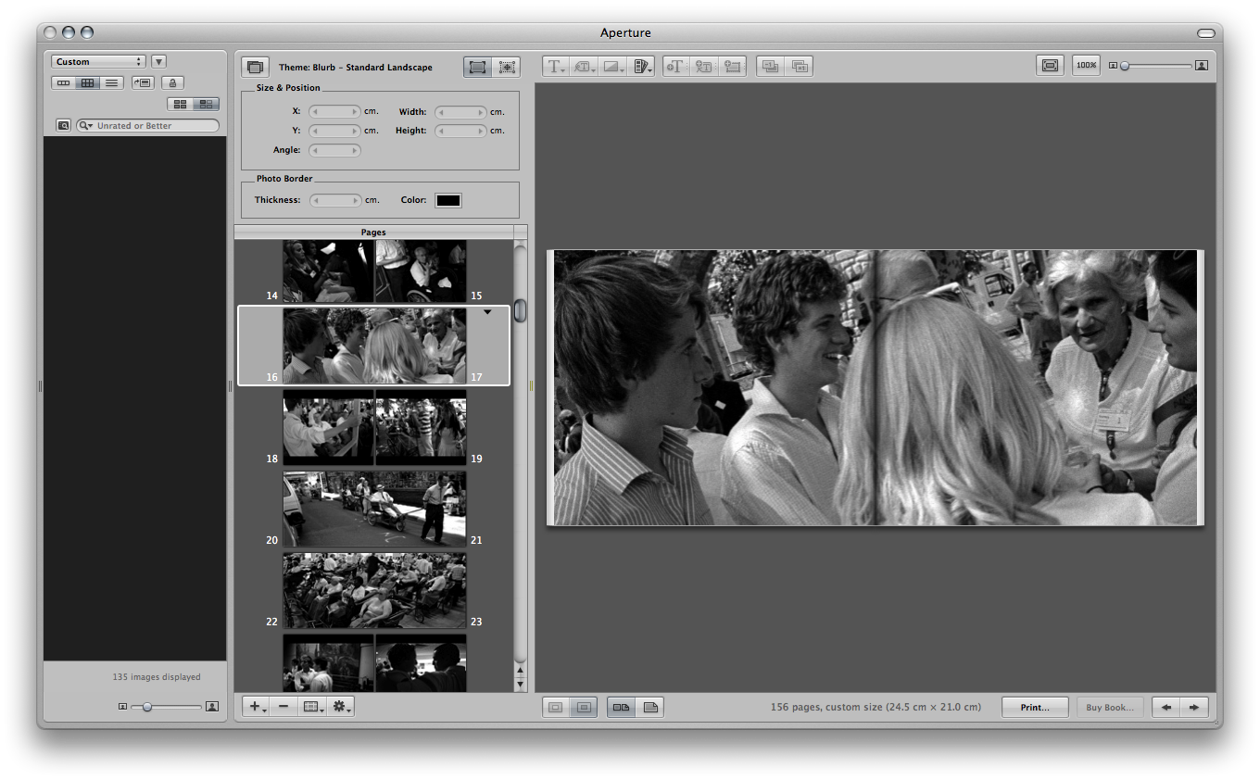The image size is (1260, 780).
Task: Go to next page with right arrow
Action: pos(1194,708)
